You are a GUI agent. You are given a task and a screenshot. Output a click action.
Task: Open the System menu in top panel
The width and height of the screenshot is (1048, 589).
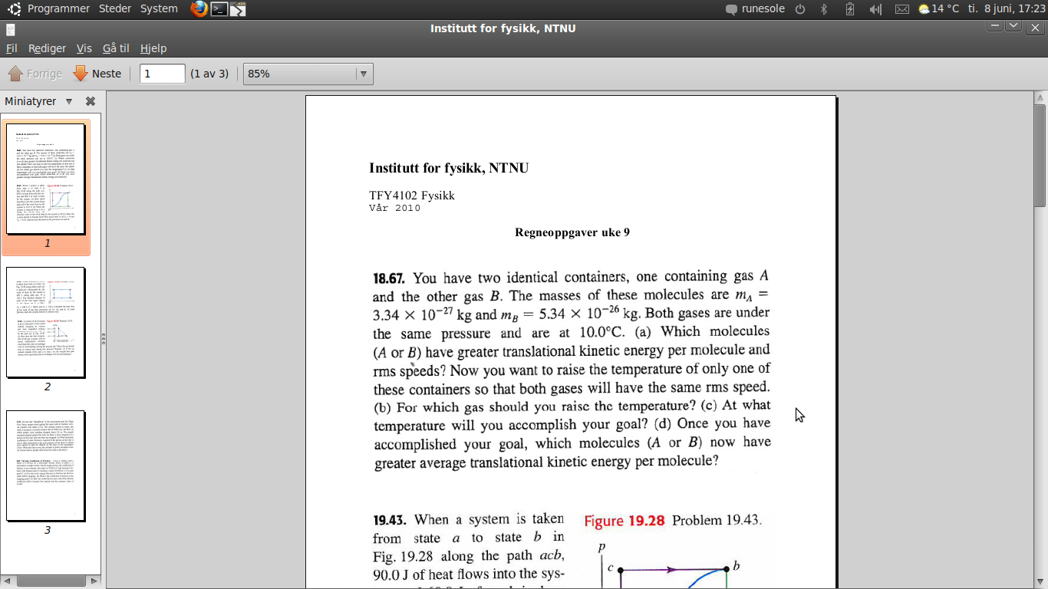coord(159,8)
